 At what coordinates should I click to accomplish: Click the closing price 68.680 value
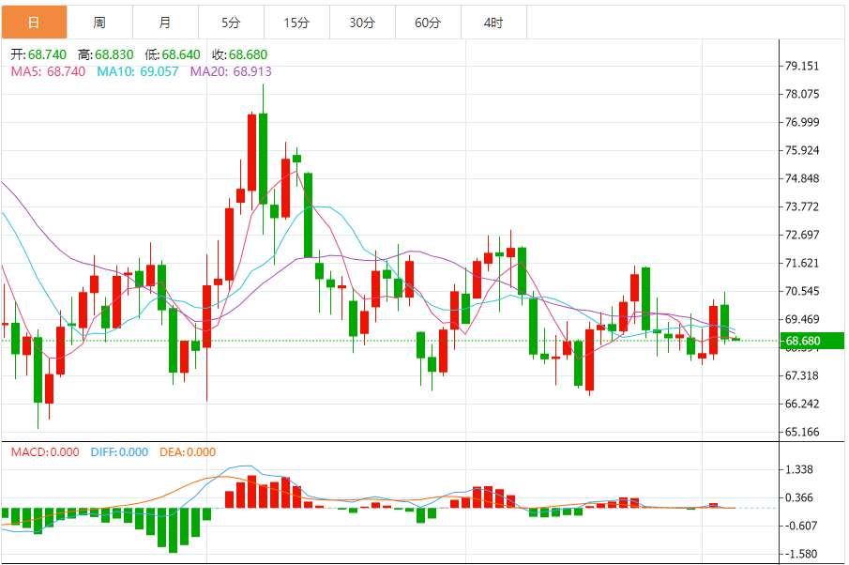(248, 54)
